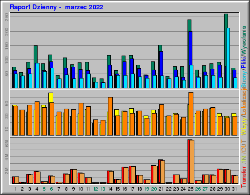Image resolution: width=250 pixels, height=195 pixels.
Task: Select day label "31" on the x-axis
Action: click(x=234, y=189)
